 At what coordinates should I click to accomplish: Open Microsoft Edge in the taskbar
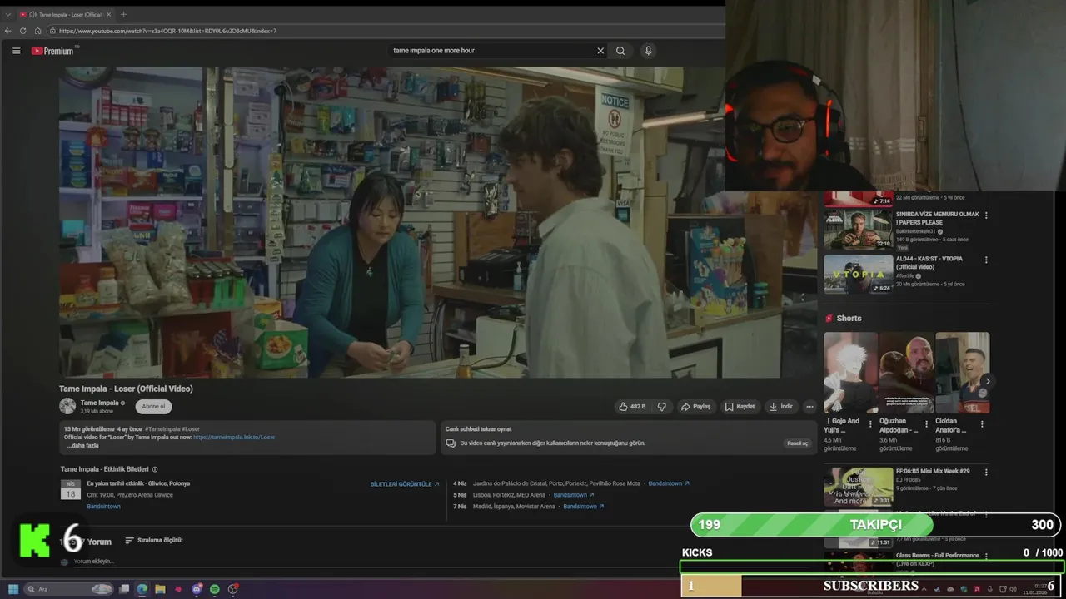(142, 589)
